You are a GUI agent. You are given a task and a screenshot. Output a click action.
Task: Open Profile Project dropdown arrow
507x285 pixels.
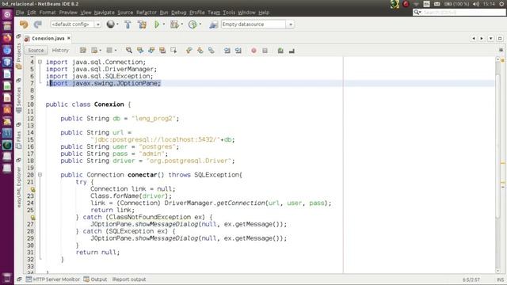click(200, 25)
